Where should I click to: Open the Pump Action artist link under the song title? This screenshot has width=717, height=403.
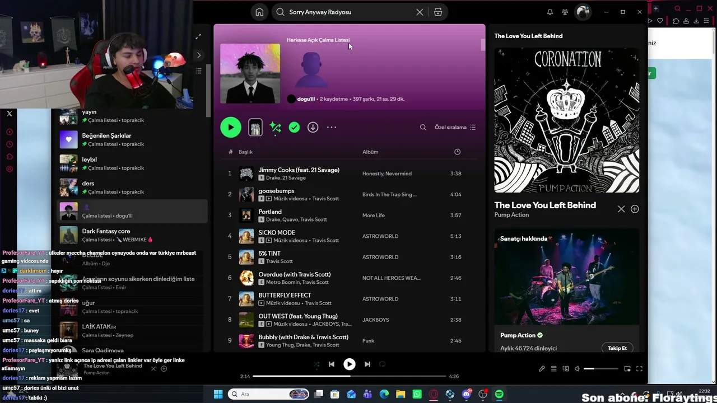[511, 215]
